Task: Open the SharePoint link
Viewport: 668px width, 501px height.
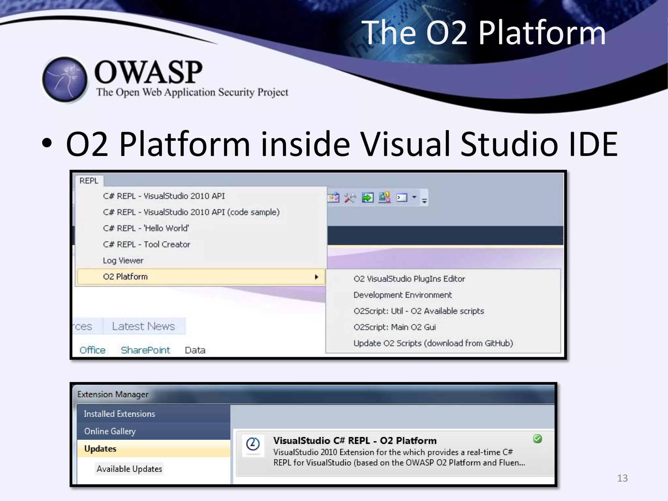Action: [x=145, y=350]
